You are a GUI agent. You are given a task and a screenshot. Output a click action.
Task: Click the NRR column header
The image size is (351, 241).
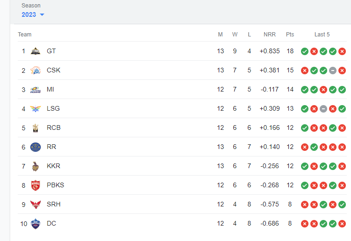click(269, 35)
